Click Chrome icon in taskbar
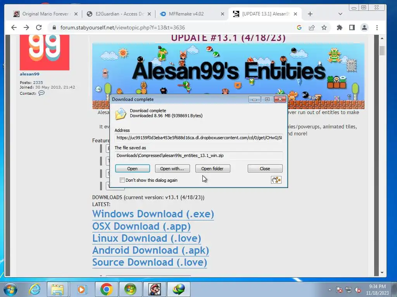The image size is (397, 297). [106, 289]
